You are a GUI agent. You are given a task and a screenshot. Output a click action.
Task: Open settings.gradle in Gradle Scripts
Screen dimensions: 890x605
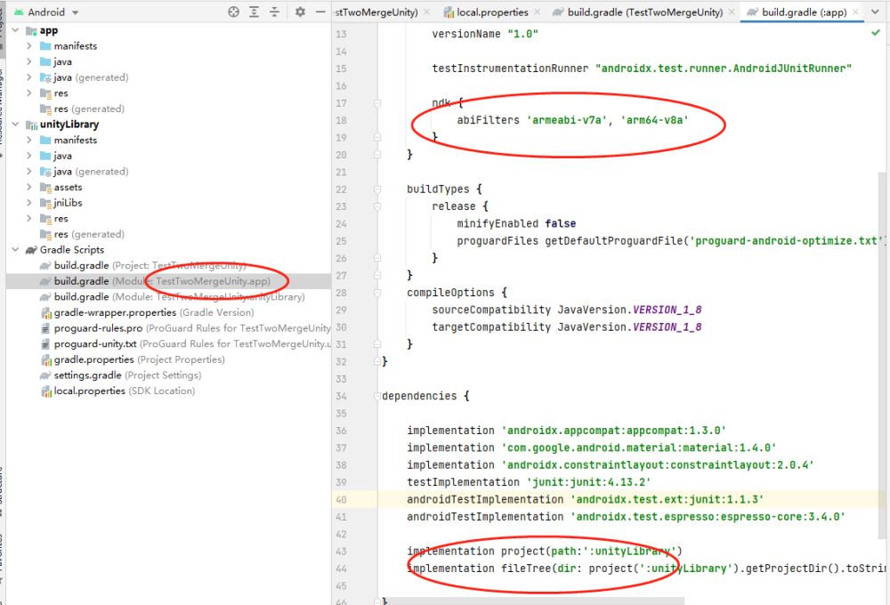pos(87,375)
